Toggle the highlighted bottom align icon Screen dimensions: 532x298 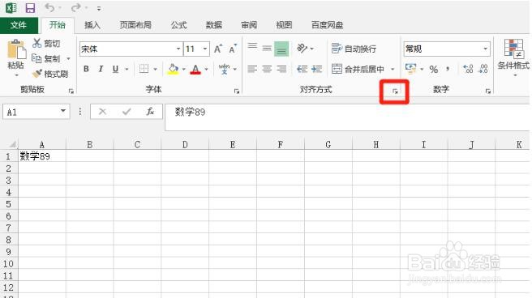281,49
